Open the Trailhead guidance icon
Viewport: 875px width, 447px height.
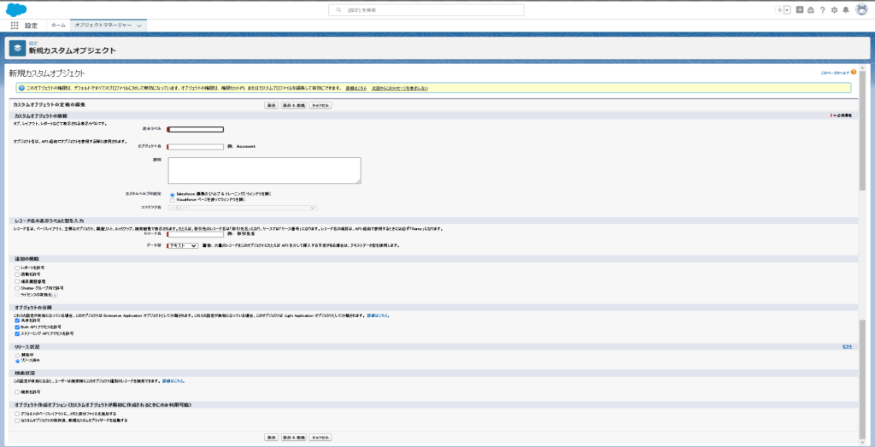pyautogui.click(x=810, y=9)
